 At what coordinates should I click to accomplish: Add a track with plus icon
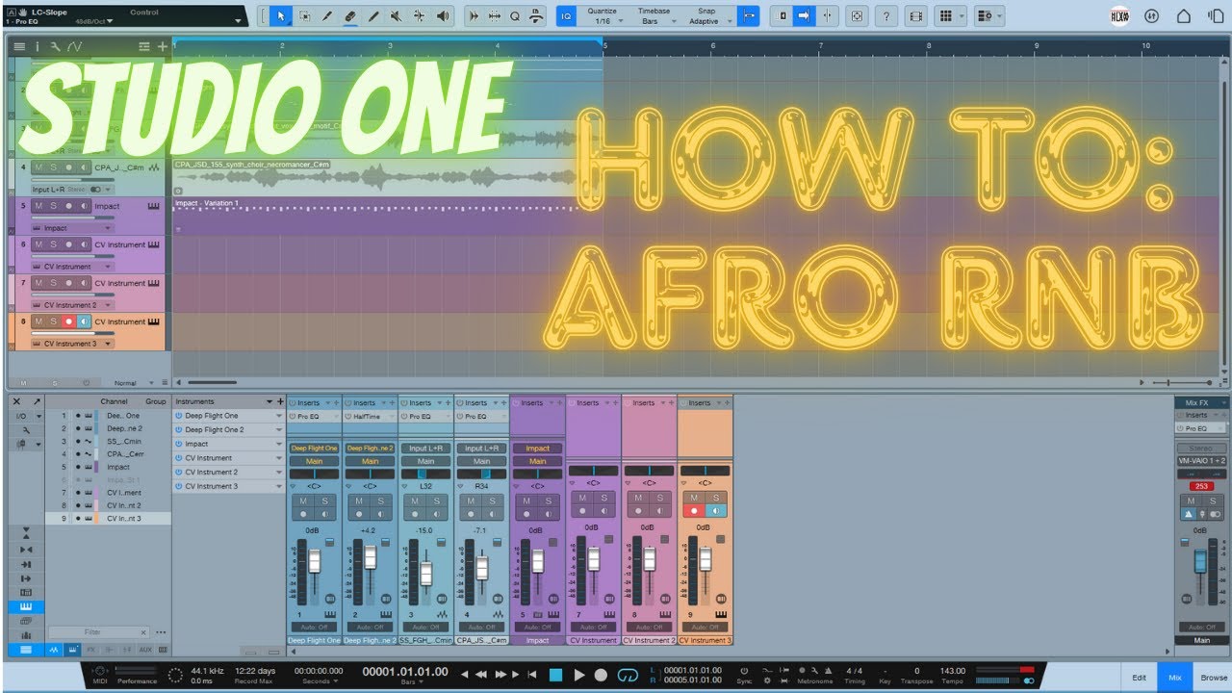tap(162, 46)
